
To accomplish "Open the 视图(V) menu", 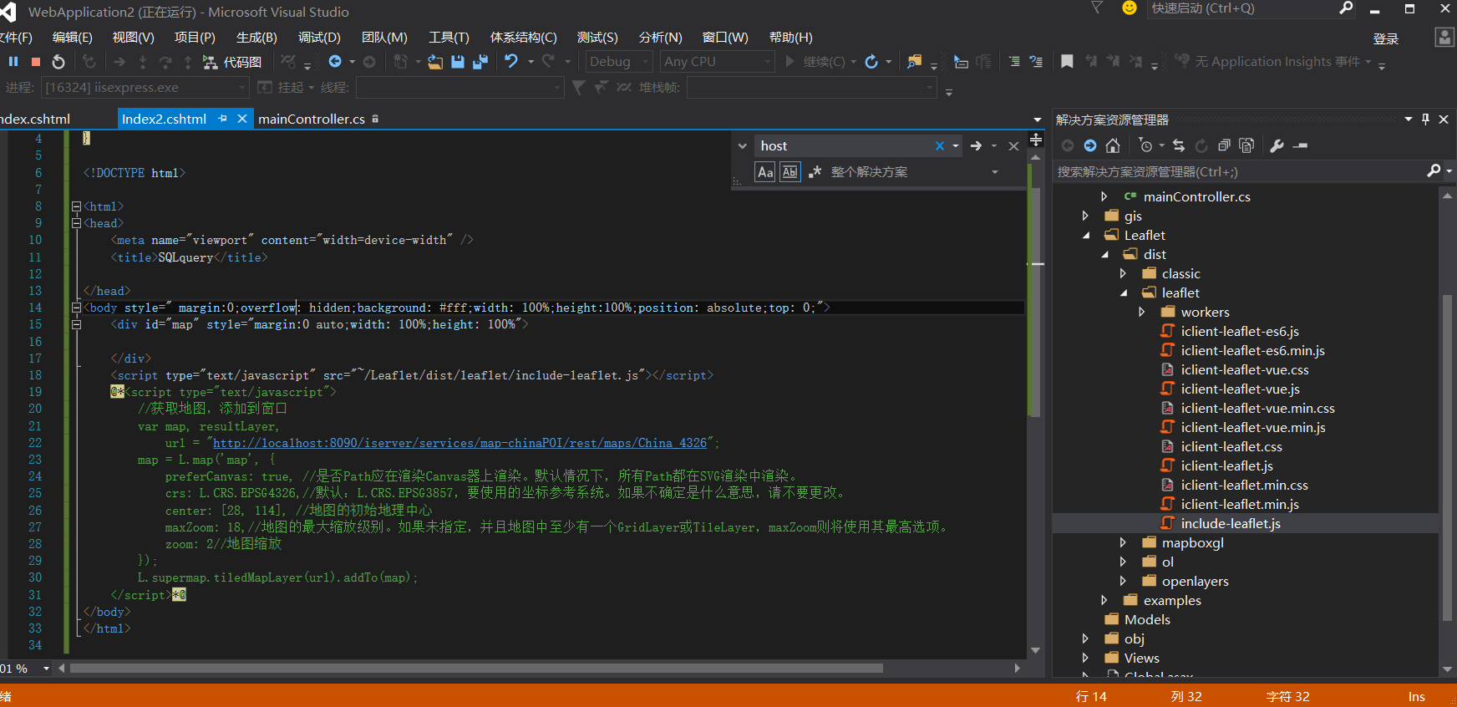I will tap(134, 38).
